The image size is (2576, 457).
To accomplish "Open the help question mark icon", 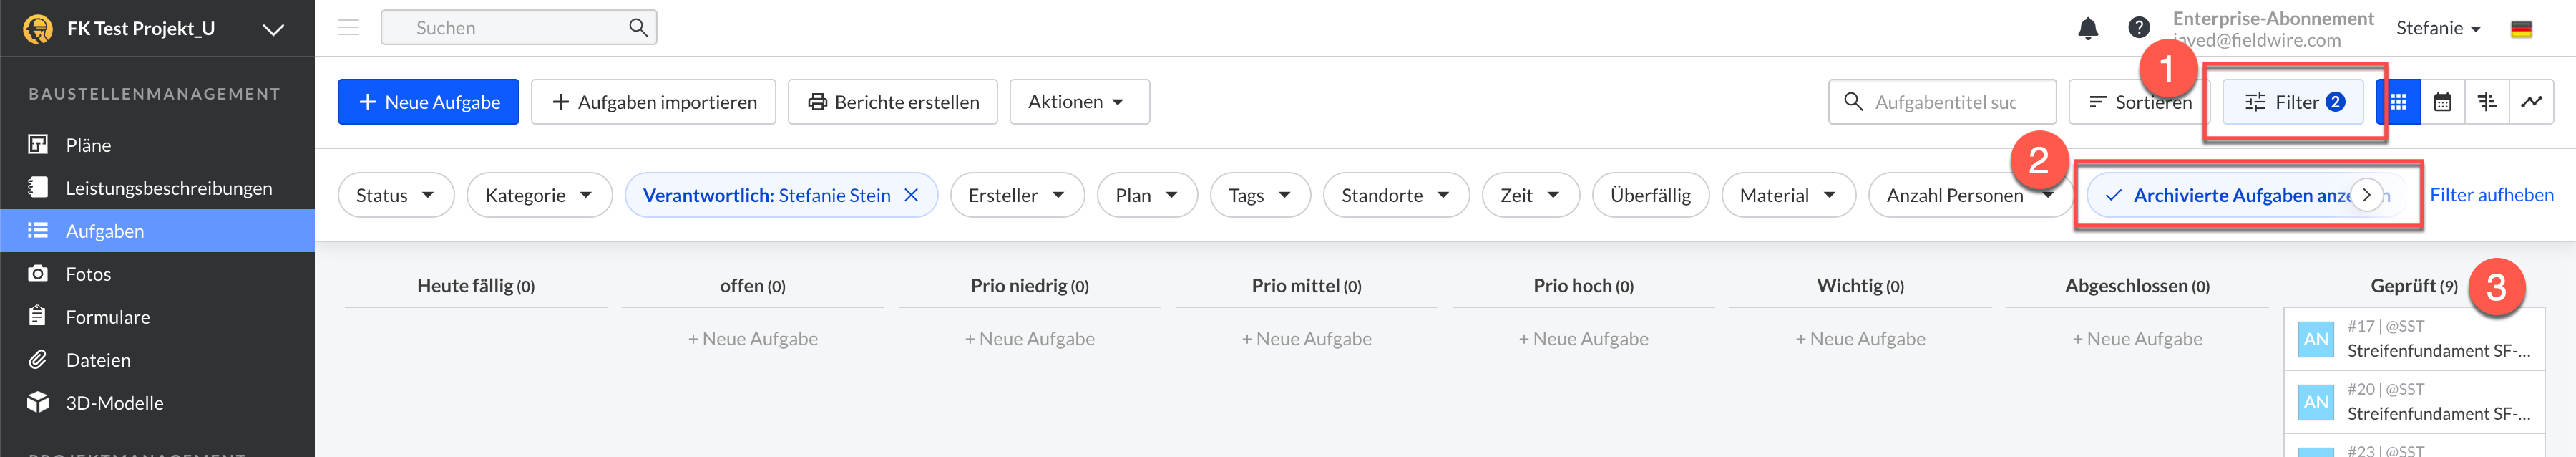I will coord(2138,28).
